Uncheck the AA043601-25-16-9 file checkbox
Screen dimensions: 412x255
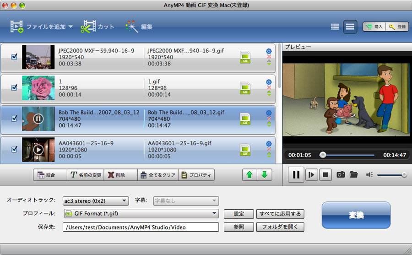pyautogui.click(x=14, y=149)
